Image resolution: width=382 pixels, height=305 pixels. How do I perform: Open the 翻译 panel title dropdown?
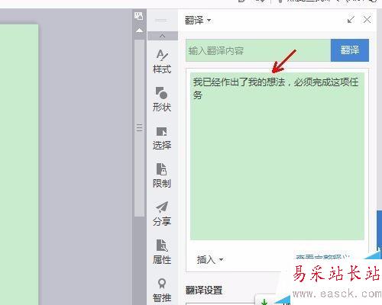198,20
